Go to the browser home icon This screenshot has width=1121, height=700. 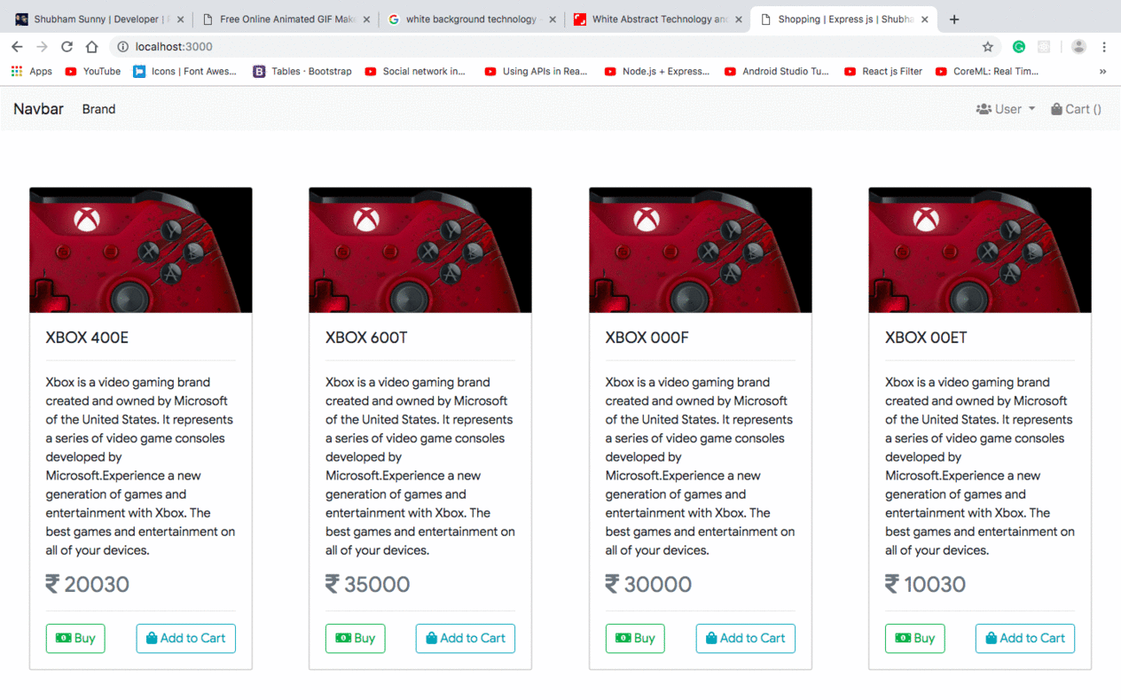[91, 46]
